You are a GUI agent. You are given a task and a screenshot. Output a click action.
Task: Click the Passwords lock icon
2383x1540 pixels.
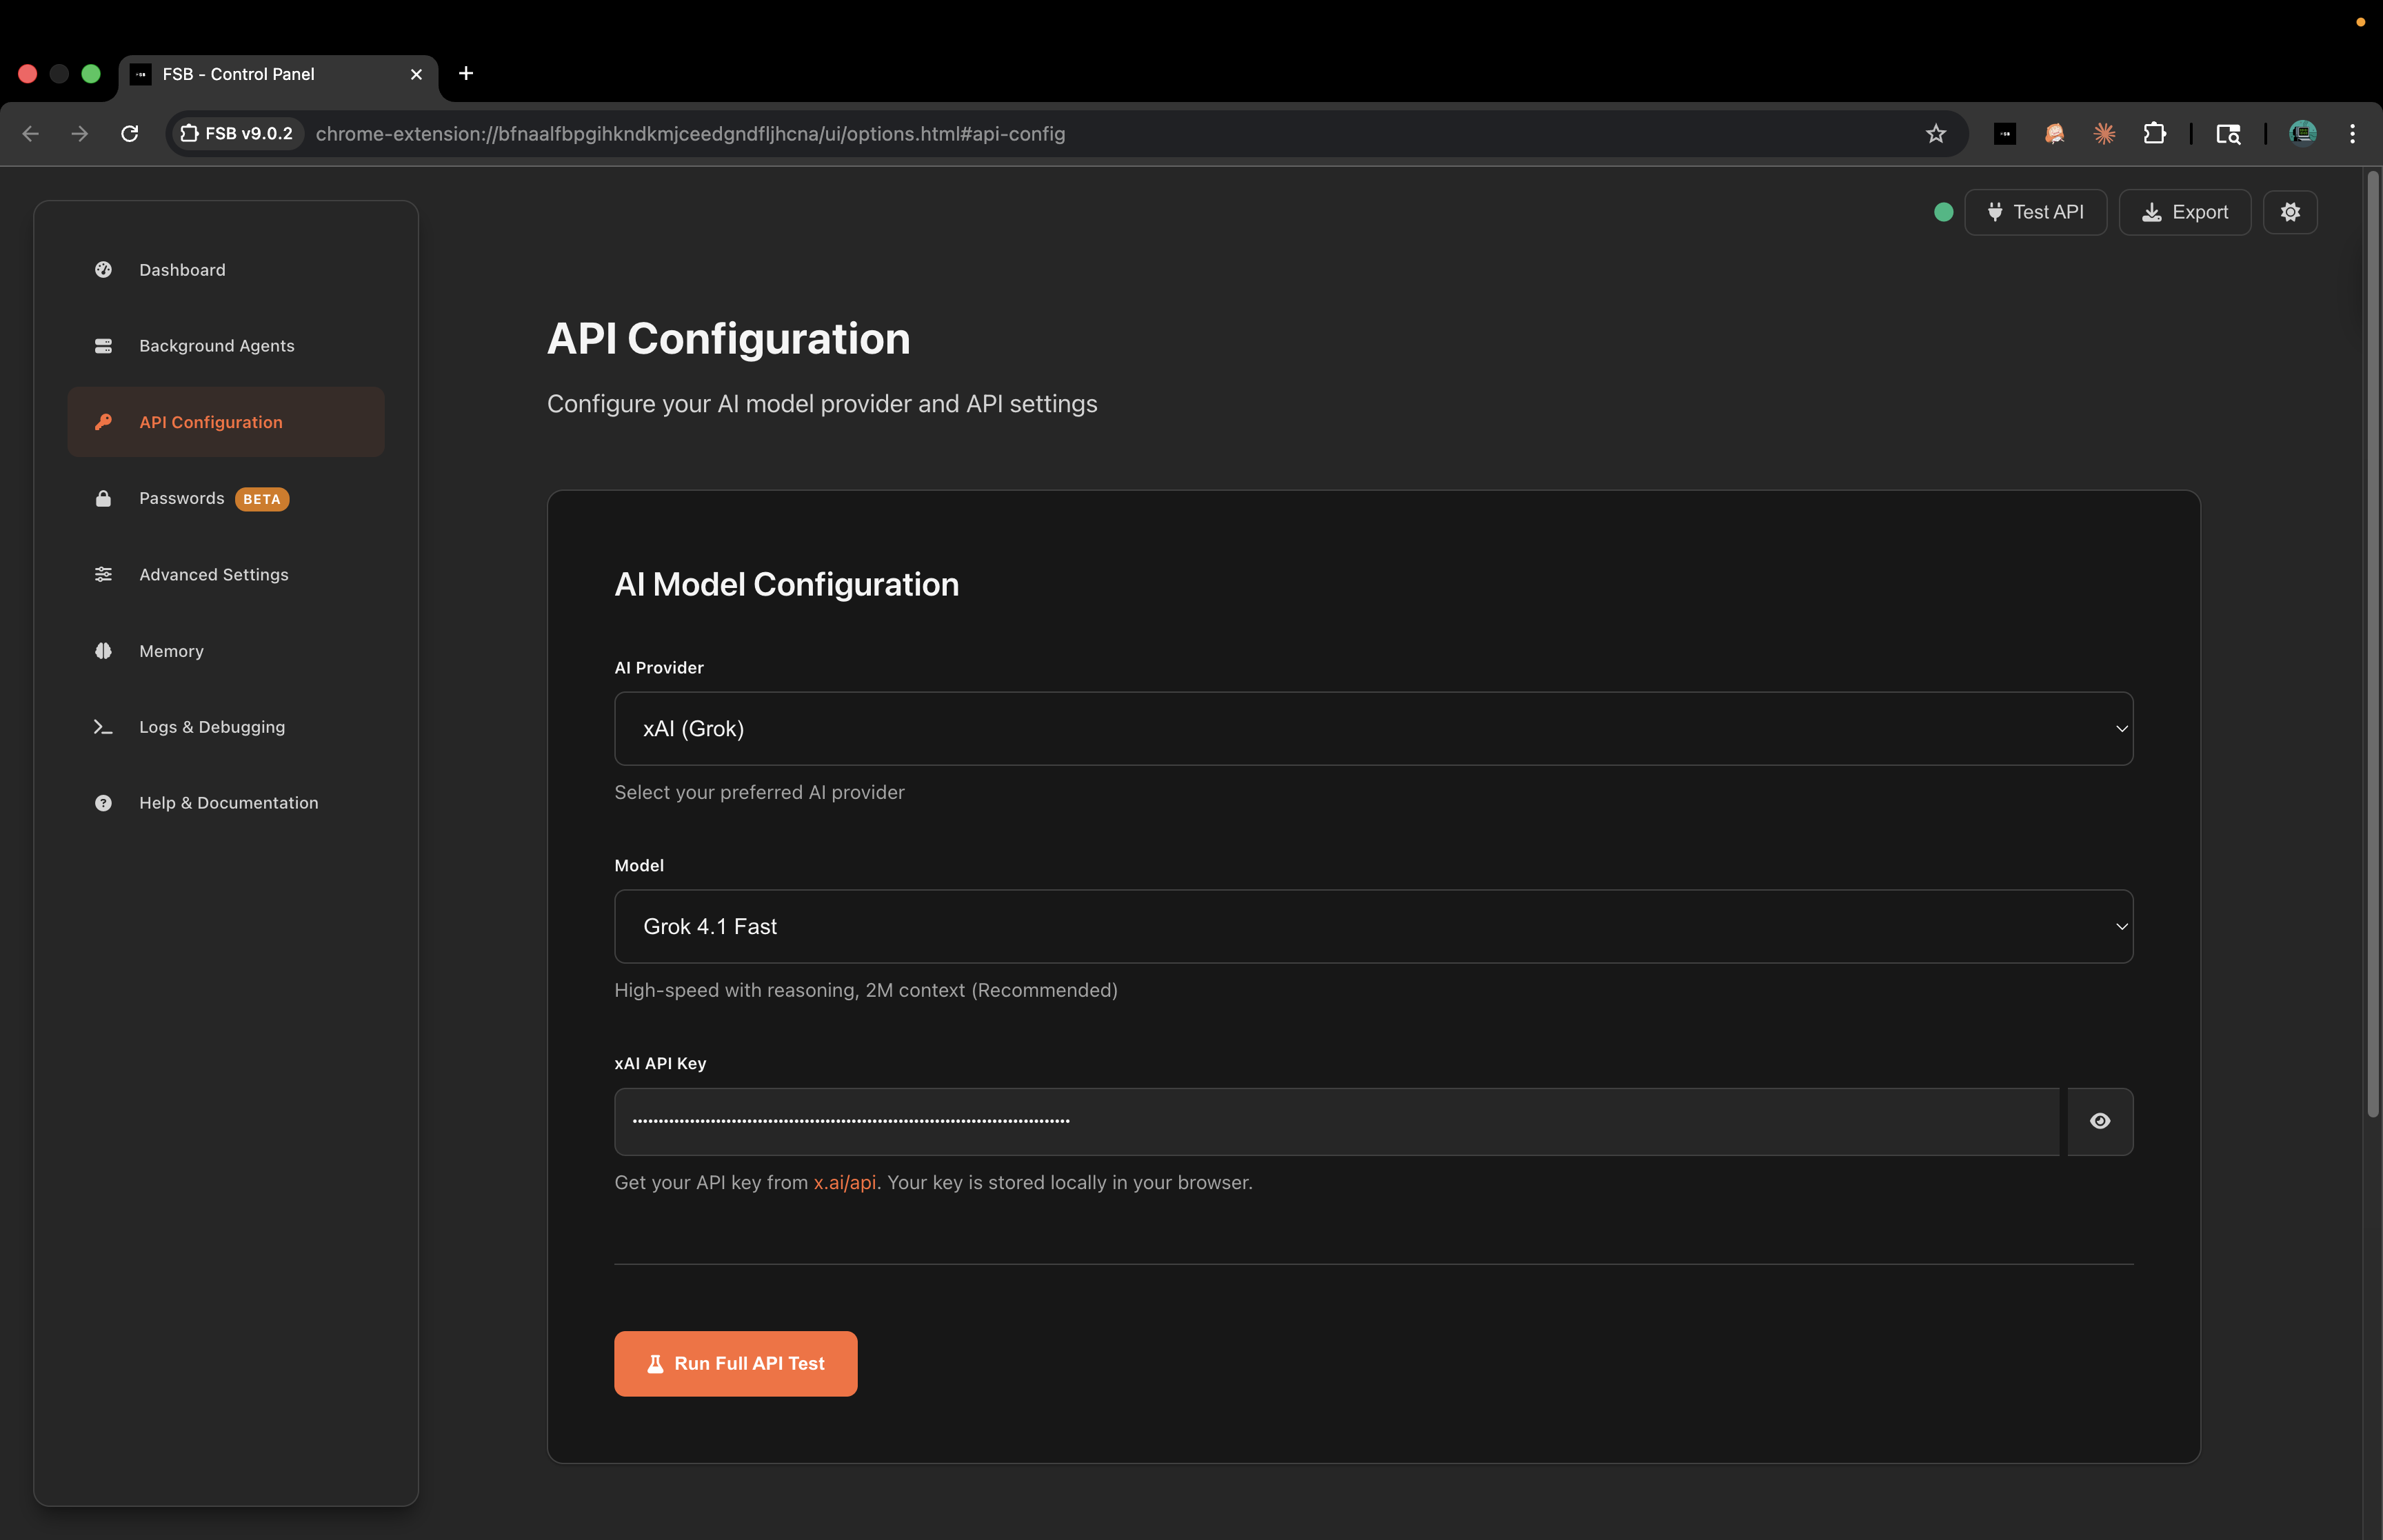(x=103, y=498)
